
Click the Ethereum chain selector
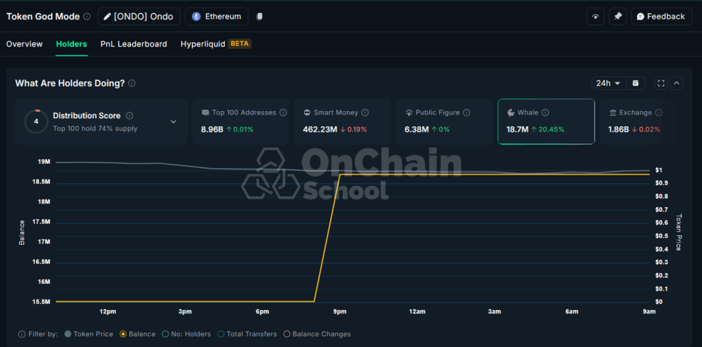pos(216,16)
